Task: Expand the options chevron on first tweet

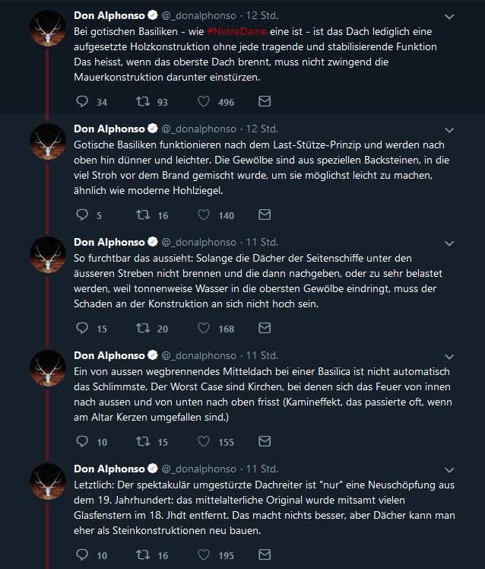Action: pyautogui.click(x=449, y=17)
